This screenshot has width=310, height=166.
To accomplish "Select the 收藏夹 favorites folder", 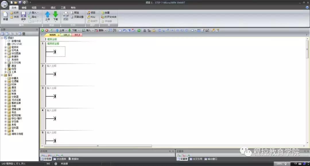I will point(13,78).
